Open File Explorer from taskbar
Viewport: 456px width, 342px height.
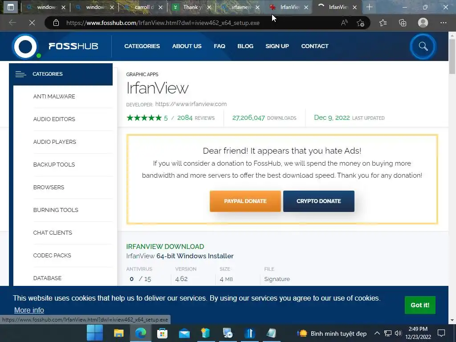point(118,333)
